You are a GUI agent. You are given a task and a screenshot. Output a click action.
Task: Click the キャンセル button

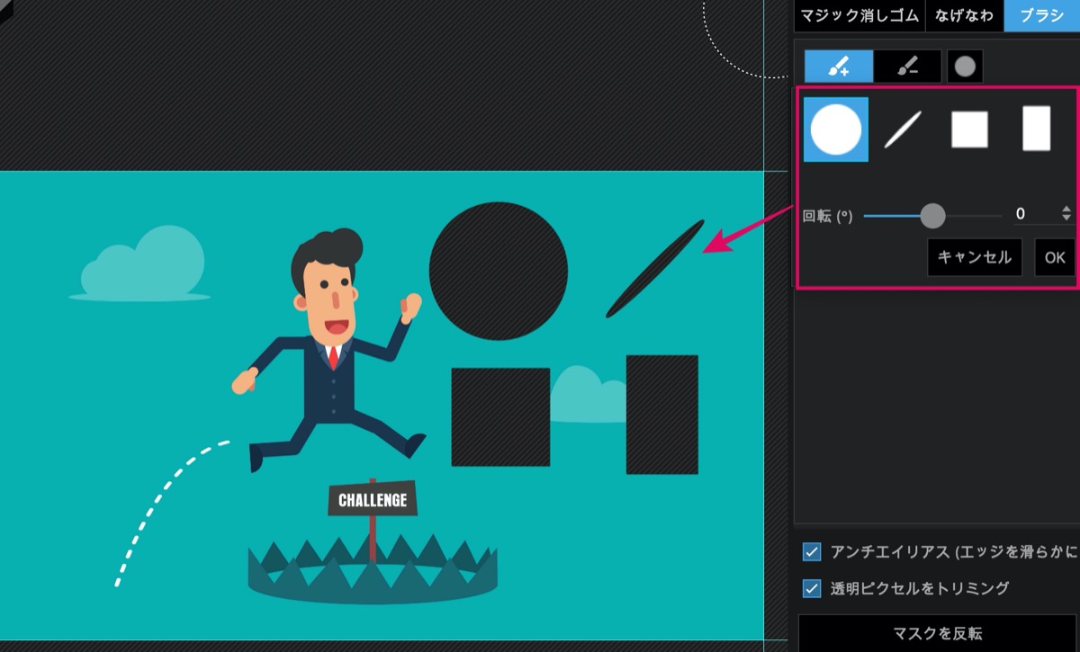(x=975, y=257)
